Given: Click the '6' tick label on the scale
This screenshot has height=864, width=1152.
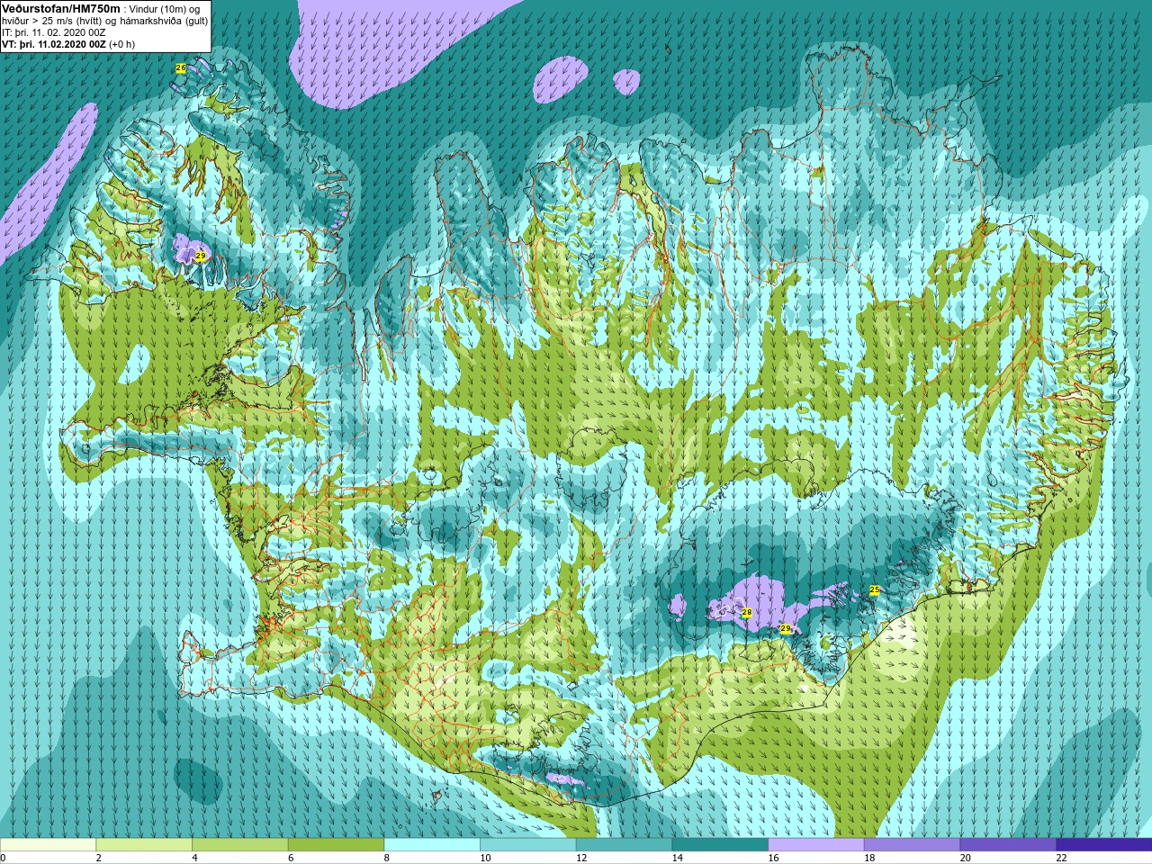Looking at the screenshot, I should (291, 858).
